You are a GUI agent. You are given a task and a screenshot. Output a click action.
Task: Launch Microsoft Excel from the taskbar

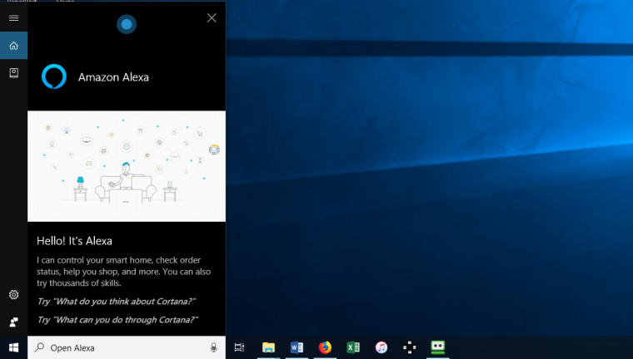(353, 347)
